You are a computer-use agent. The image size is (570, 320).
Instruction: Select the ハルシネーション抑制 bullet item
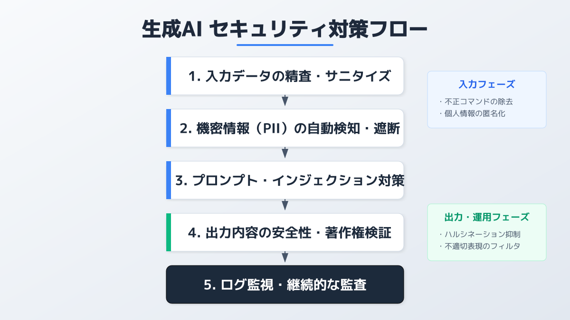(483, 234)
